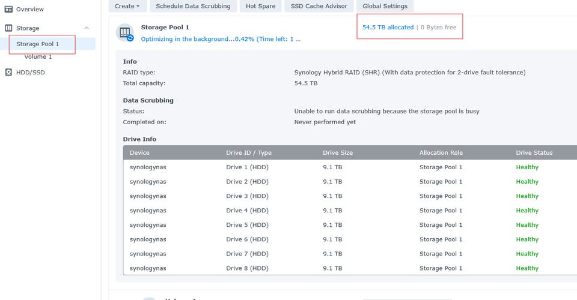The width and height of the screenshot is (577, 300).
Task: Select the Drive 4 (HDD) cell
Action: [x=247, y=211]
